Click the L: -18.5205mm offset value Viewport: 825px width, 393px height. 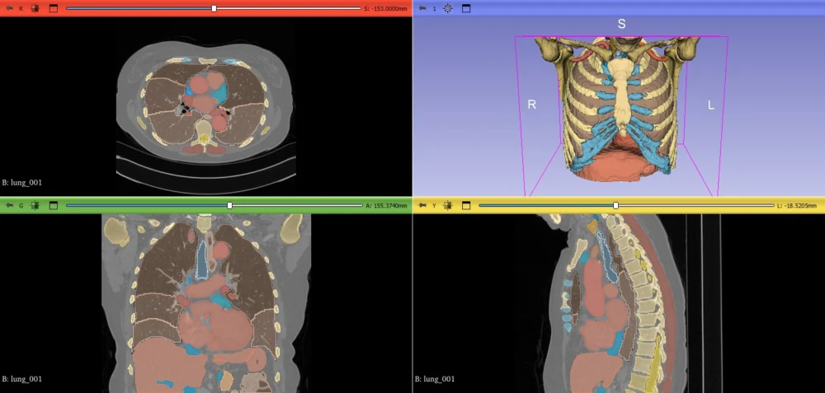(797, 206)
